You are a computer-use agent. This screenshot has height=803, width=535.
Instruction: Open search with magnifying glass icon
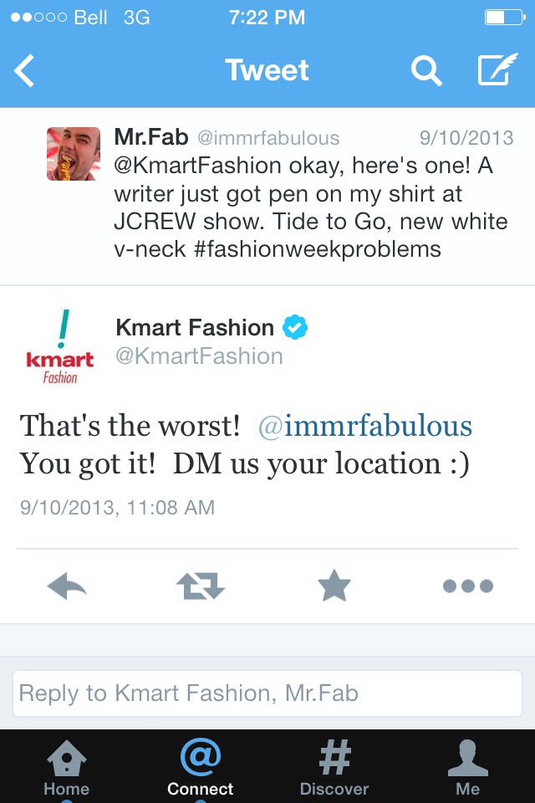426,72
